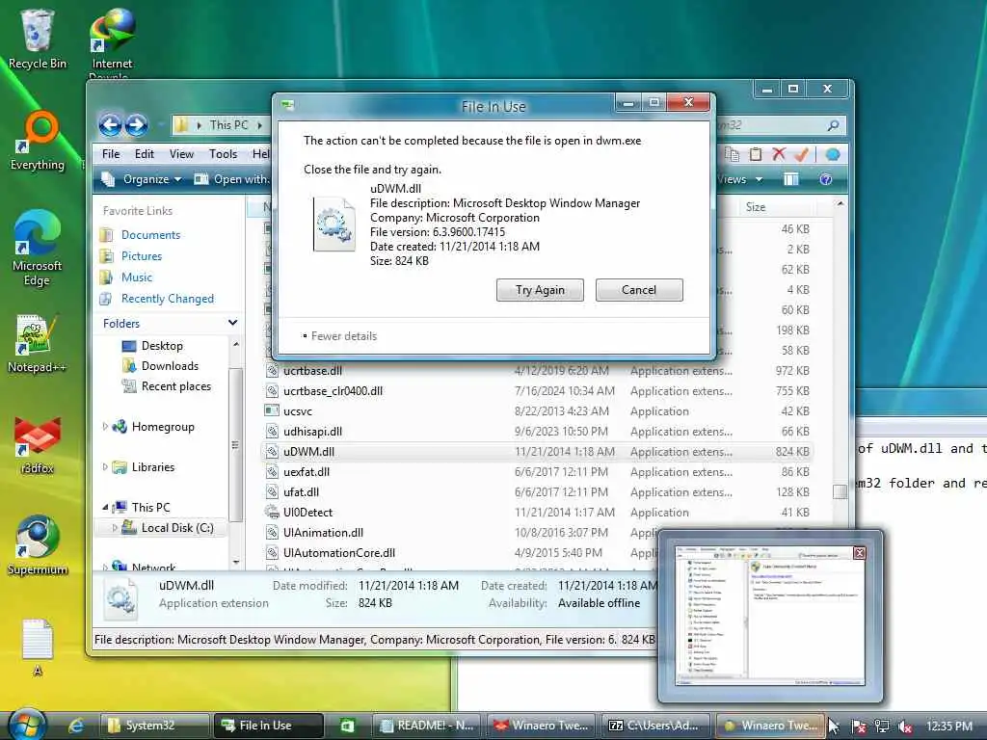
Task: Open the Tools menu in Explorer
Action: click(223, 153)
